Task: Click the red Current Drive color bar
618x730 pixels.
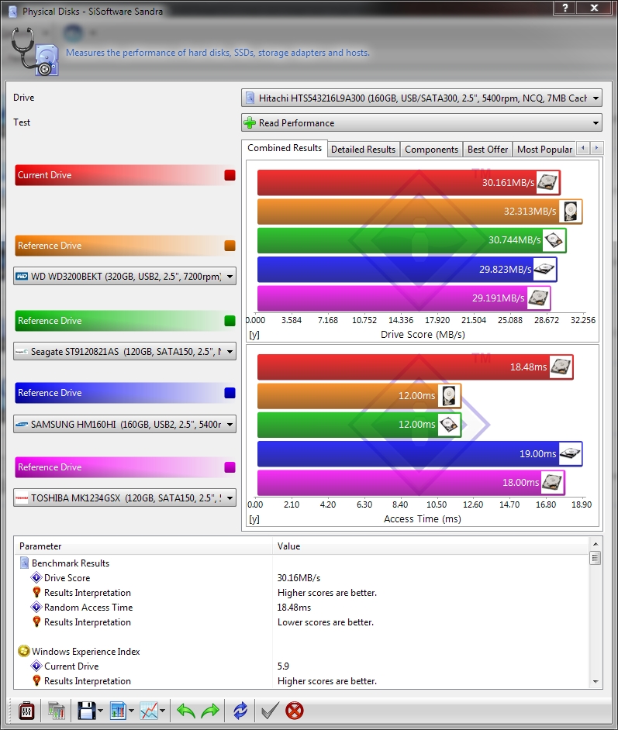Action: click(126, 175)
